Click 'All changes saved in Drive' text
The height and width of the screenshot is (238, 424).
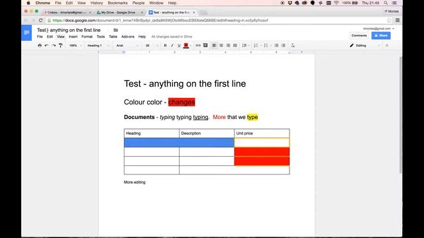click(x=172, y=36)
